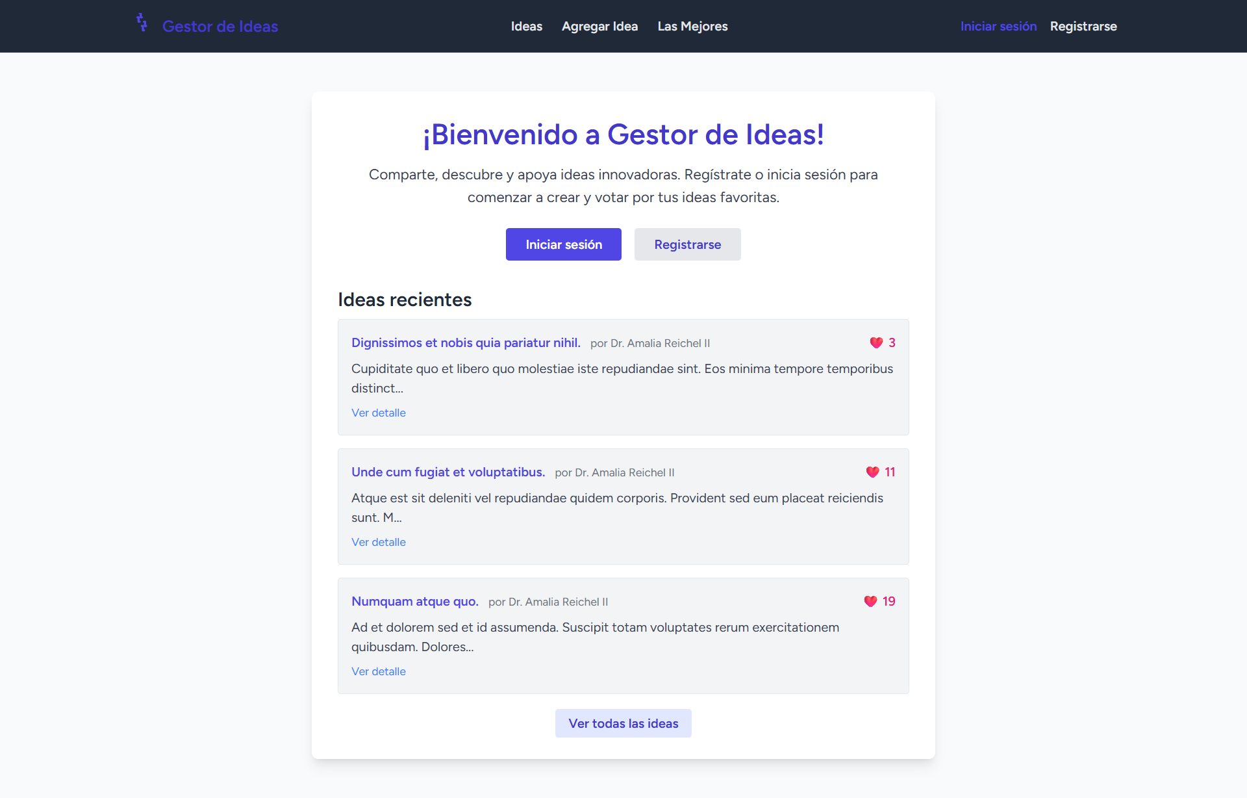The image size is (1247, 798).
Task: Open the Gestor de Ideas brand link
Action: [x=220, y=26]
